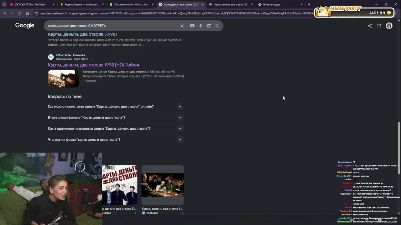View site information in address bar

(x=36, y=13)
